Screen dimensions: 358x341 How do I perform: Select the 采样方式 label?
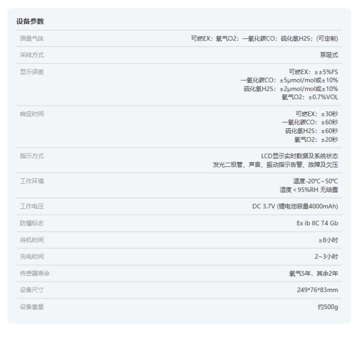[x=30, y=55]
